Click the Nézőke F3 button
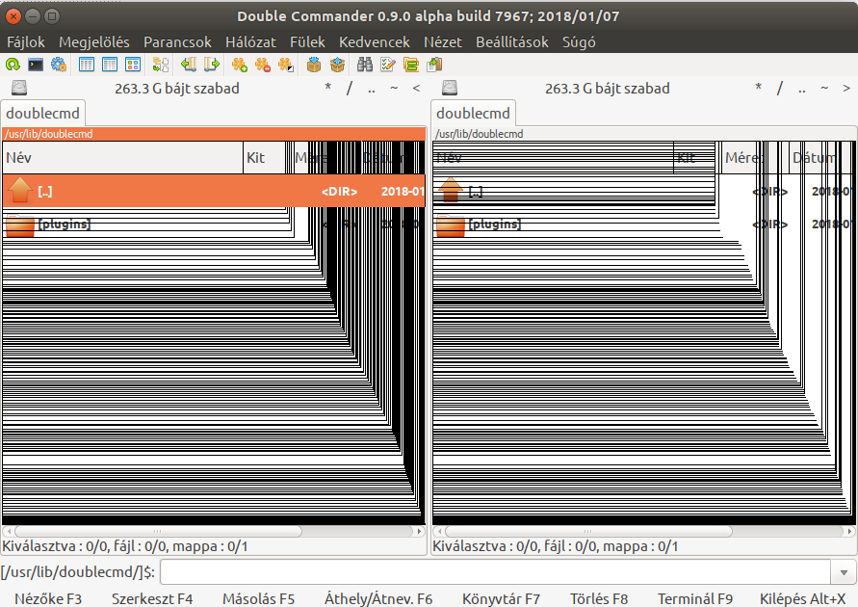 point(48,598)
